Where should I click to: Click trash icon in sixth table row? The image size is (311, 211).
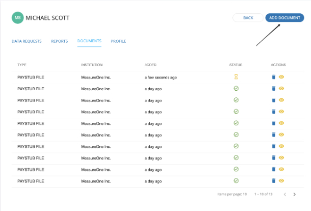(273, 135)
